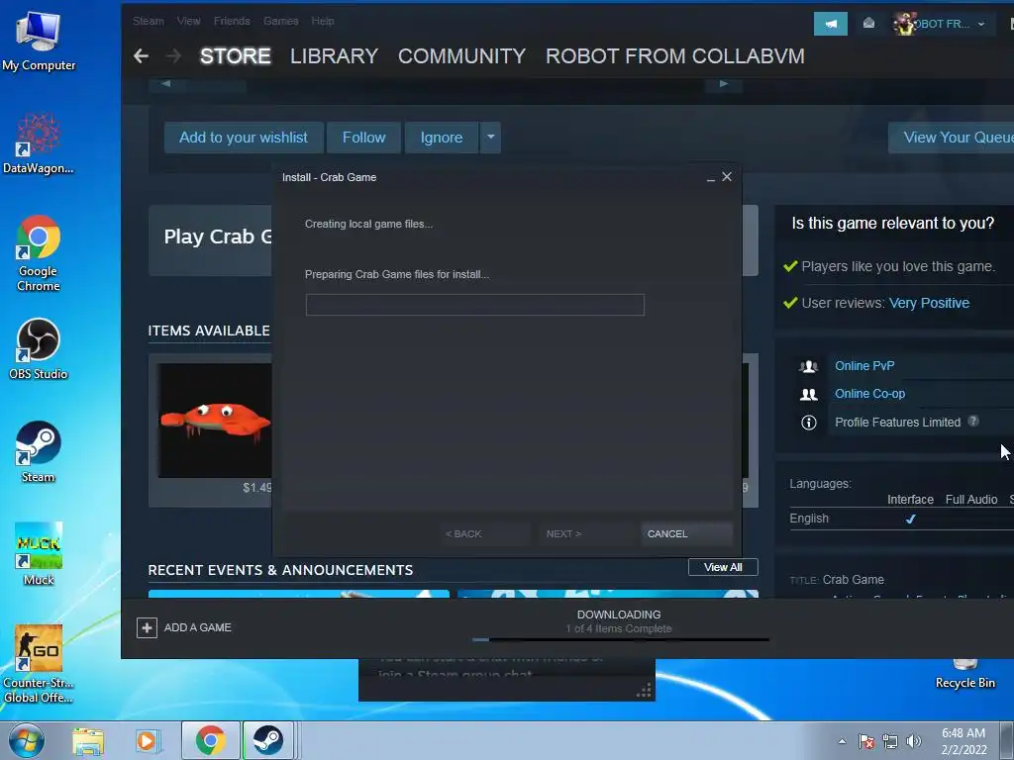Expand the account name dropdown in header

tap(981, 24)
